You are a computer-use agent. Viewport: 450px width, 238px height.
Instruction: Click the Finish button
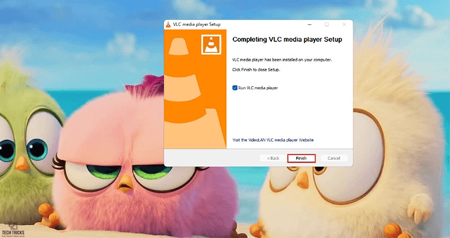(x=301, y=158)
